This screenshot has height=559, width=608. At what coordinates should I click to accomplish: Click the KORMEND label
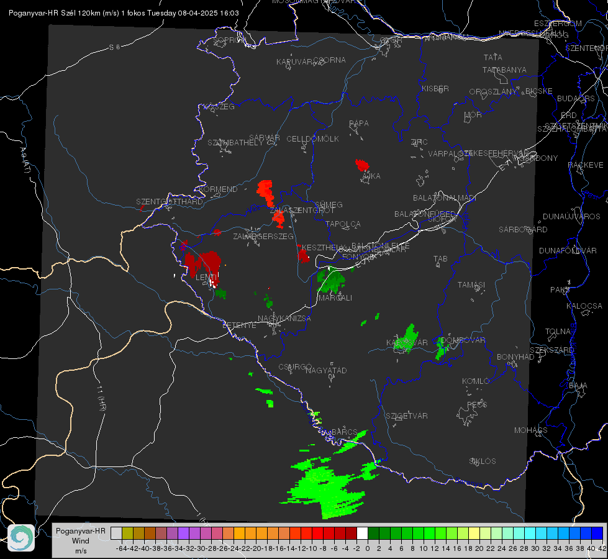click(x=219, y=189)
